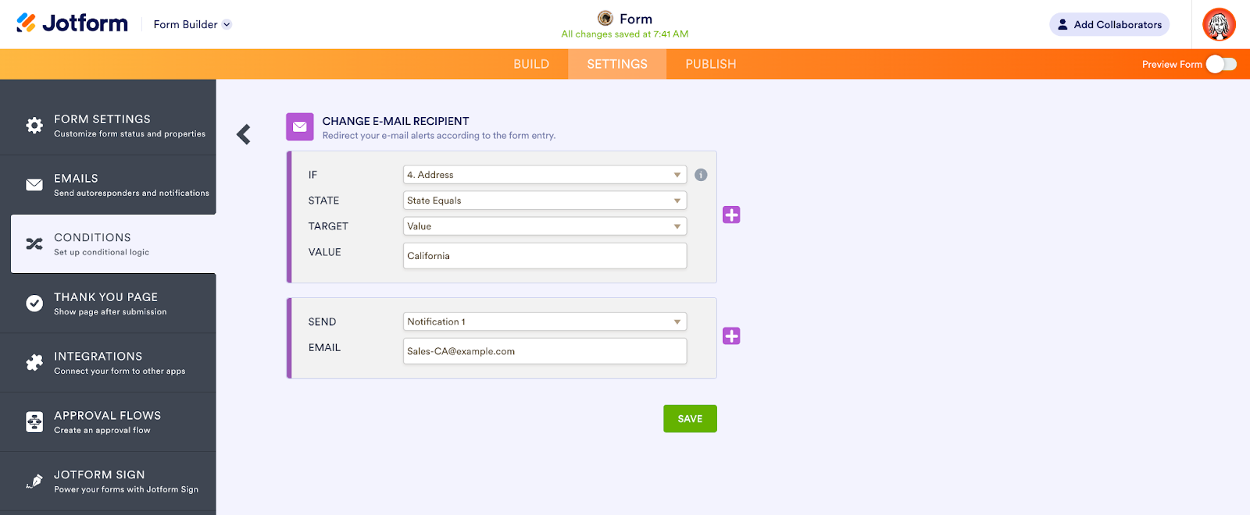Click the EMAIL recipient input field

point(545,351)
